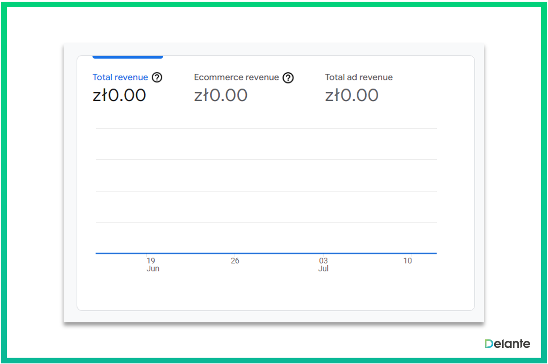The width and height of the screenshot is (548, 364).
Task: Click the Jul month label under the axis
Action: [323, 269]
